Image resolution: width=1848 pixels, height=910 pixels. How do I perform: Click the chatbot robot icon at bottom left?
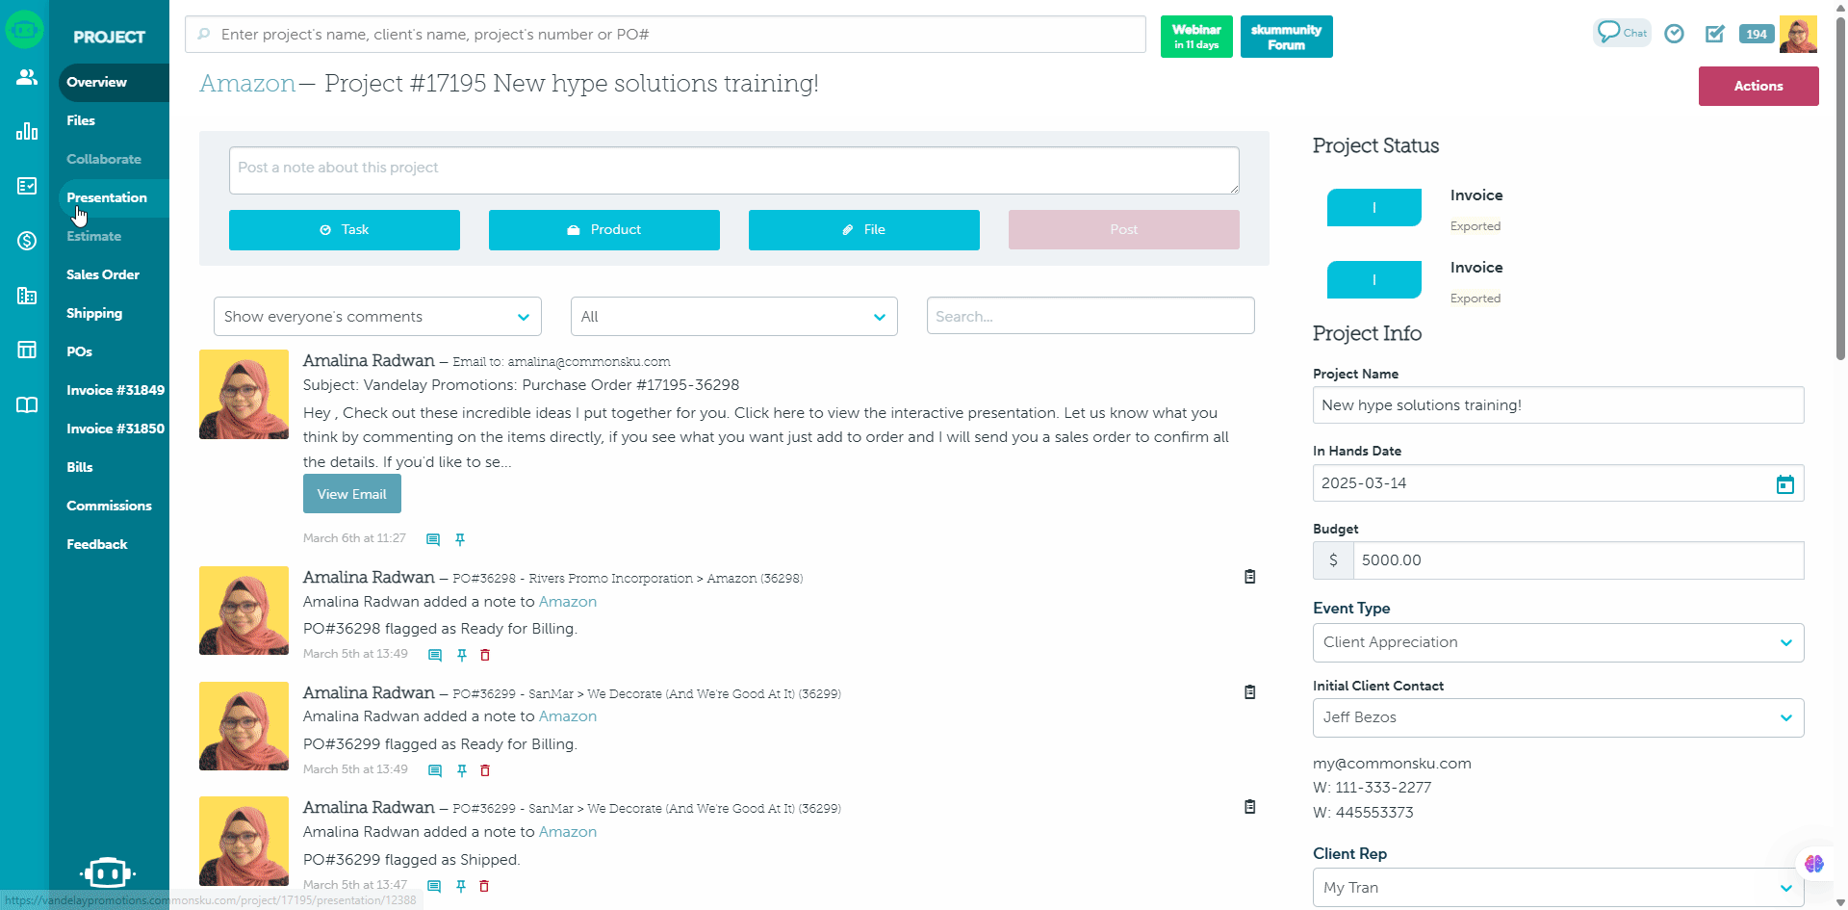[107, 872]
